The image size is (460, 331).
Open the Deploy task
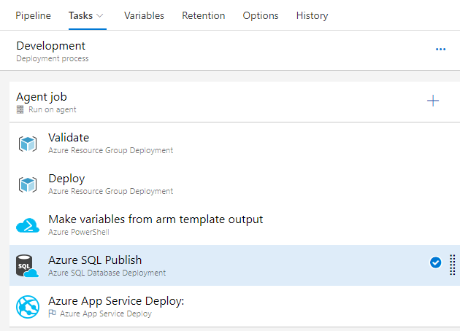pos(234,184)
